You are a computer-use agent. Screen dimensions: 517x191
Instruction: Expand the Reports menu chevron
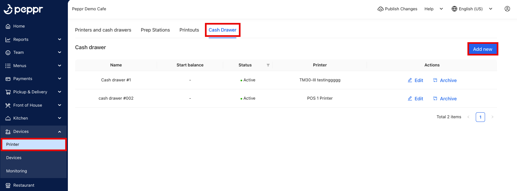pyautogui.click(x=60, y=40)
